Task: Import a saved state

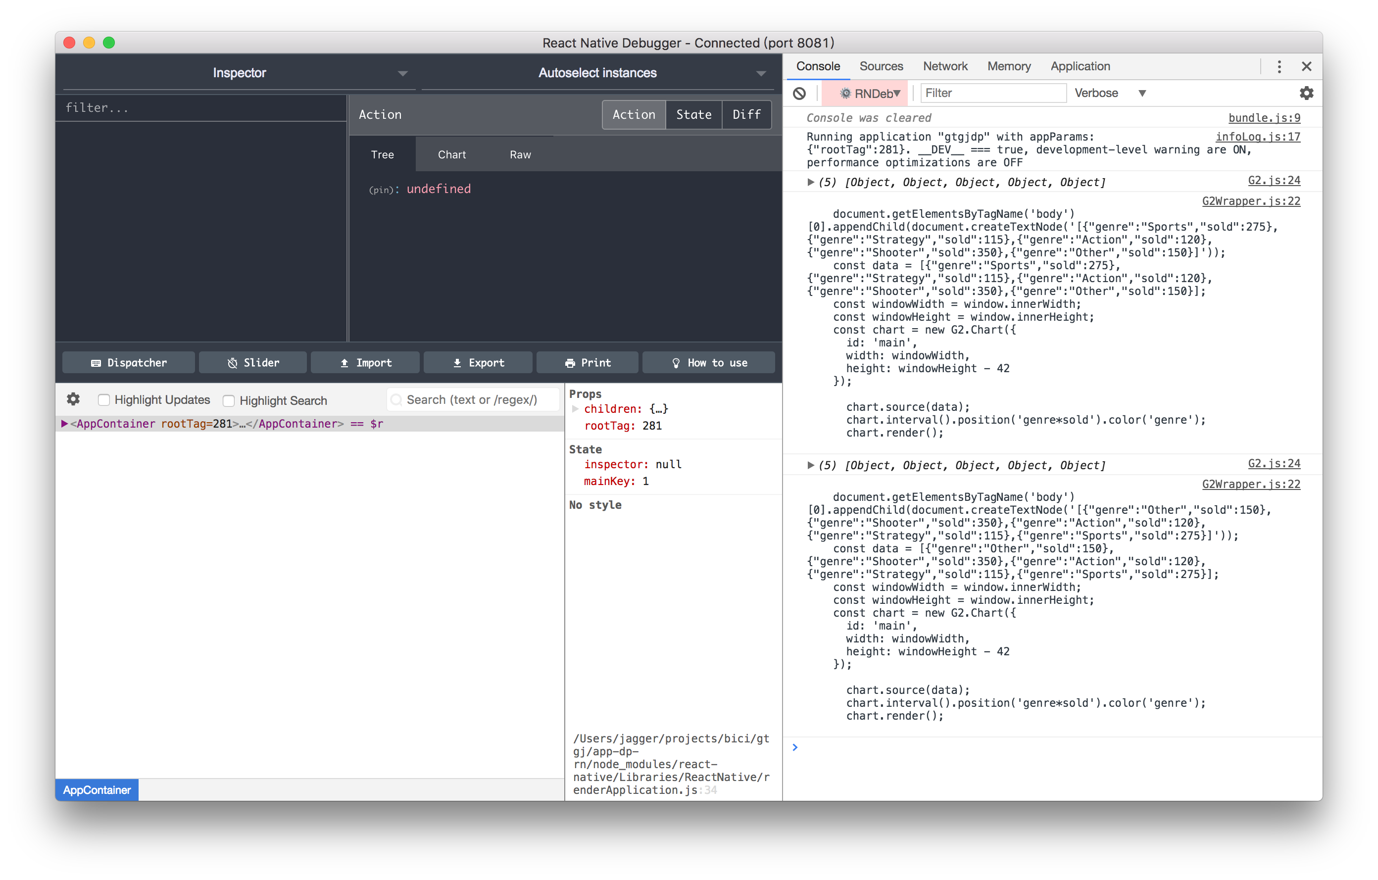Action: click(x=364, y=362)
